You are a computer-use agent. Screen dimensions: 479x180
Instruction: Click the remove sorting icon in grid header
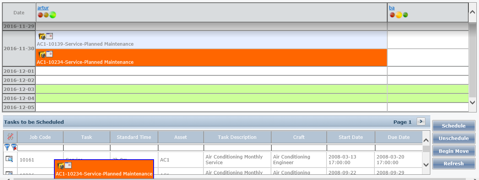click(10, 137)
